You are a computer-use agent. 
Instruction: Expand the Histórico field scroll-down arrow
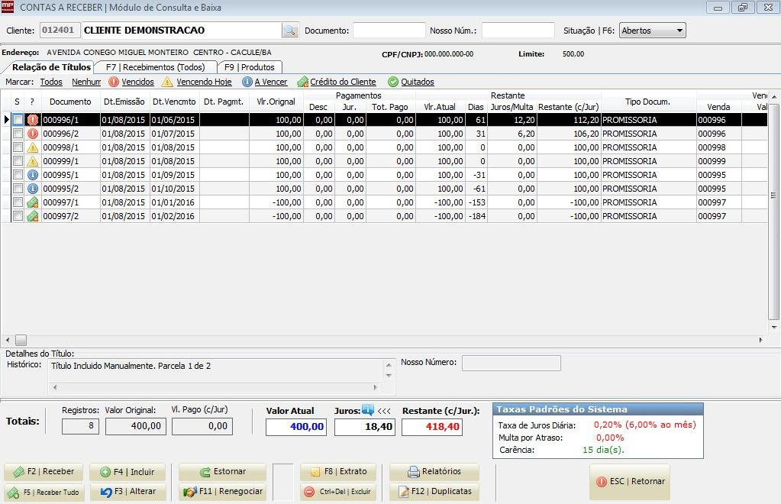coord(389,376)
